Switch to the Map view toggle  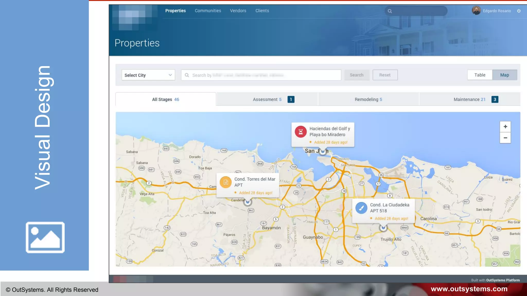tap(504, 75)
